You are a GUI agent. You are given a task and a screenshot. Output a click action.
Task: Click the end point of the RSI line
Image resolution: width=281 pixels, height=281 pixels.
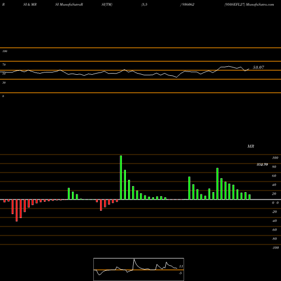[x=249, y=69]
